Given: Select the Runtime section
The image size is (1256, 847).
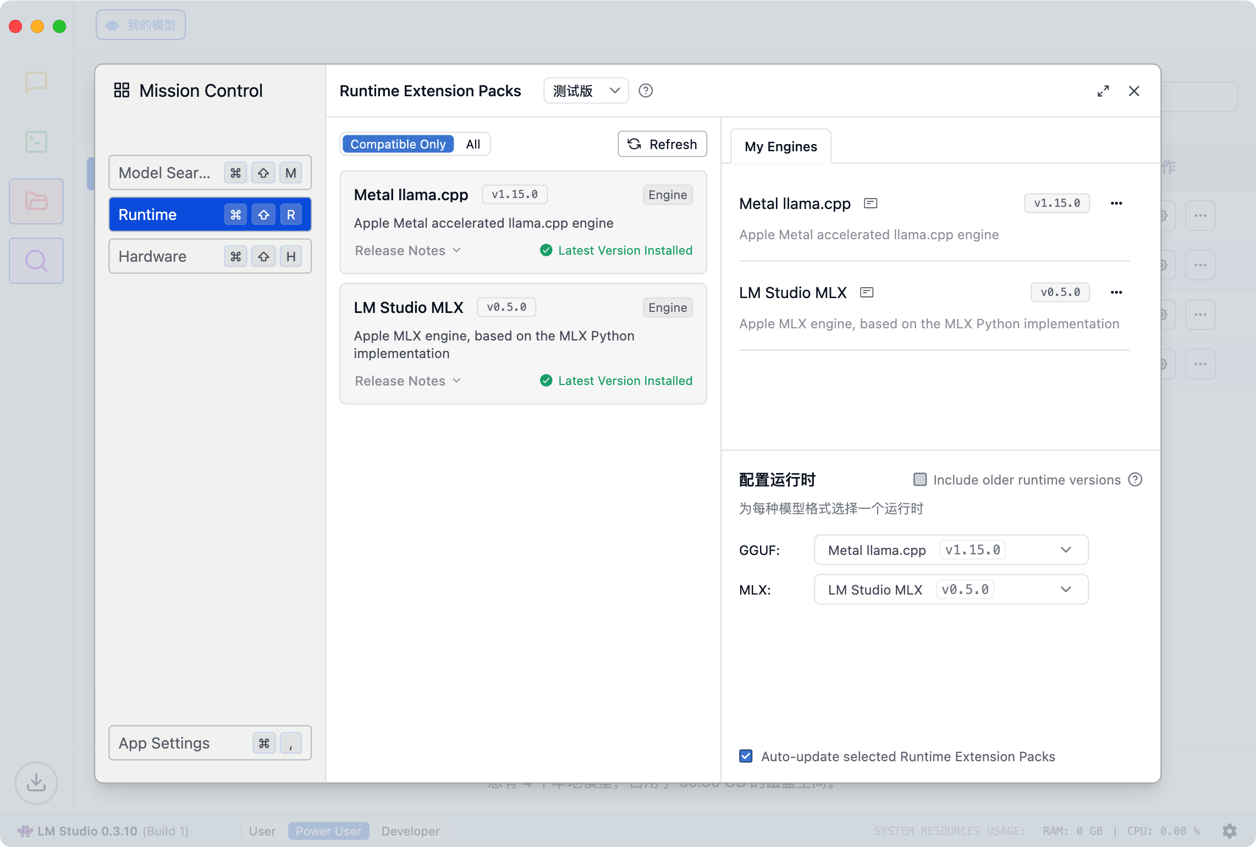Looking at the screenshot, I should pyautogui.click(x=210, y=215).
